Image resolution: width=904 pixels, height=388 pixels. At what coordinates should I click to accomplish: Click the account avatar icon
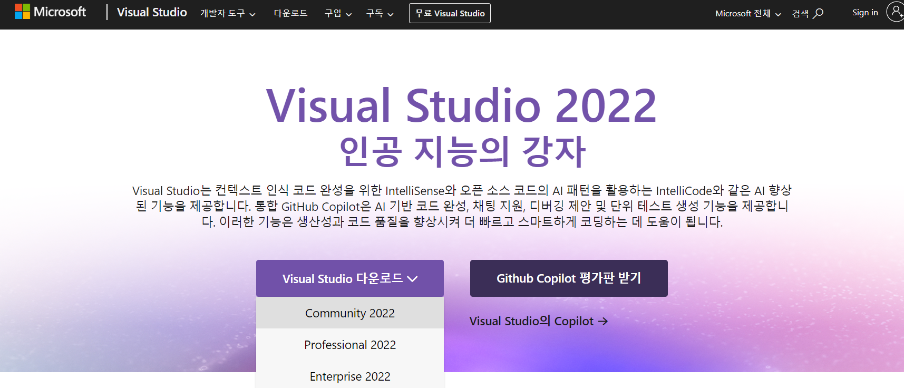(895, 12)
